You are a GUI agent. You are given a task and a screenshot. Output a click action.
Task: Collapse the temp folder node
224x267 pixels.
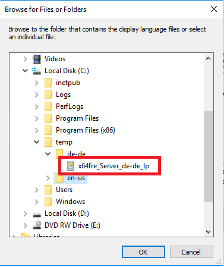pyautogui.click(x=37, y=142)
